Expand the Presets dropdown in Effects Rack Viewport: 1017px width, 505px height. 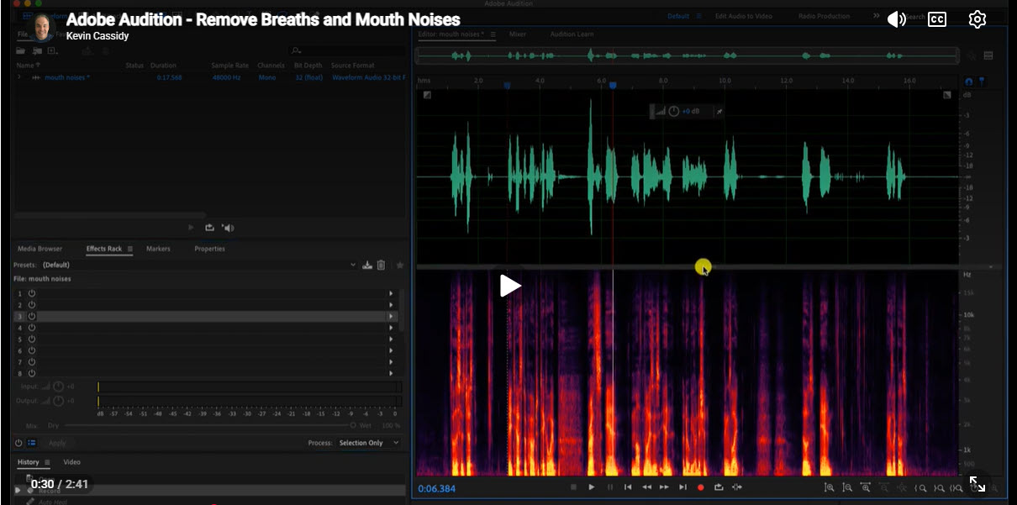353,266
